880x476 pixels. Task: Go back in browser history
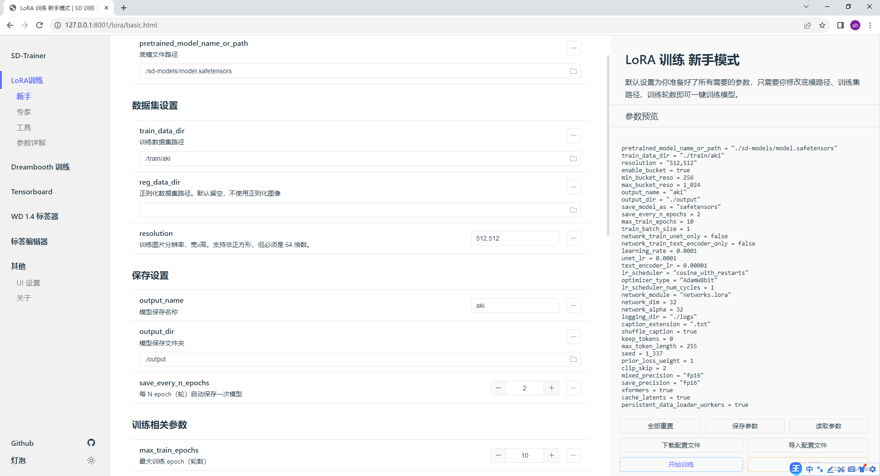click(10, 25)
